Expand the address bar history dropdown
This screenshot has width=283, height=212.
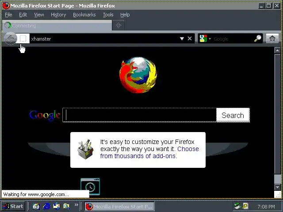[182, 38]
